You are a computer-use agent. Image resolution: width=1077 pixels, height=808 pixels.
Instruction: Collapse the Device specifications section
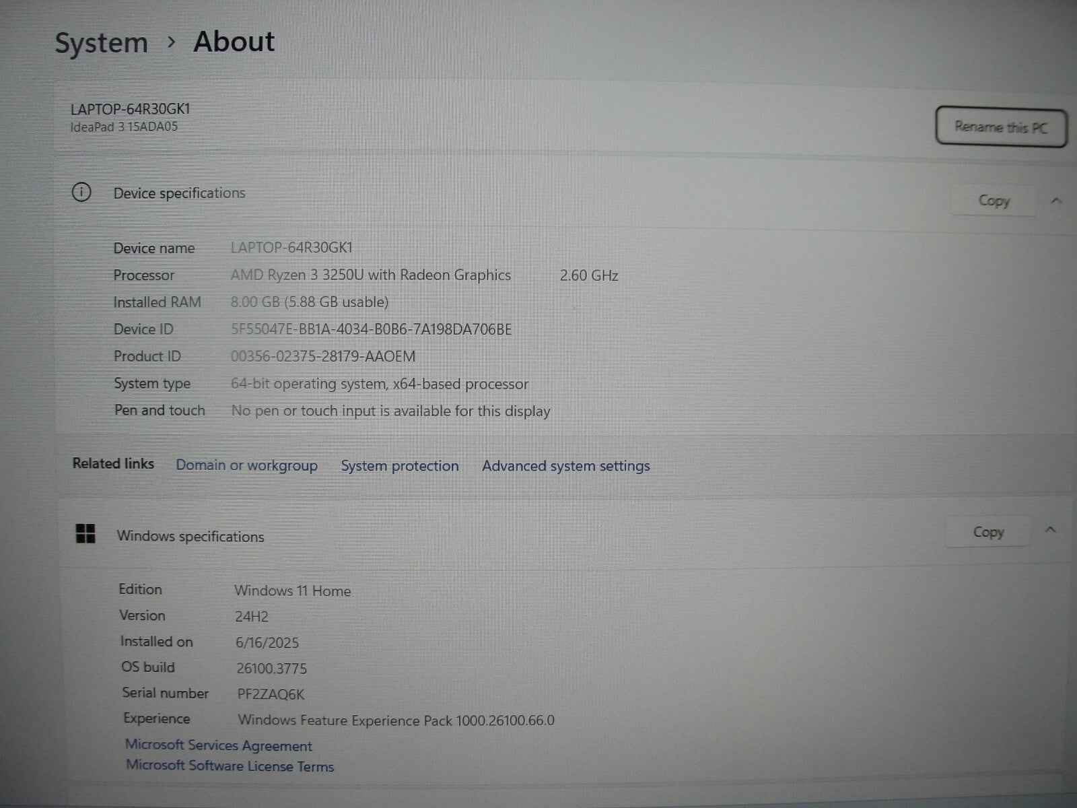pos(1056,200)
